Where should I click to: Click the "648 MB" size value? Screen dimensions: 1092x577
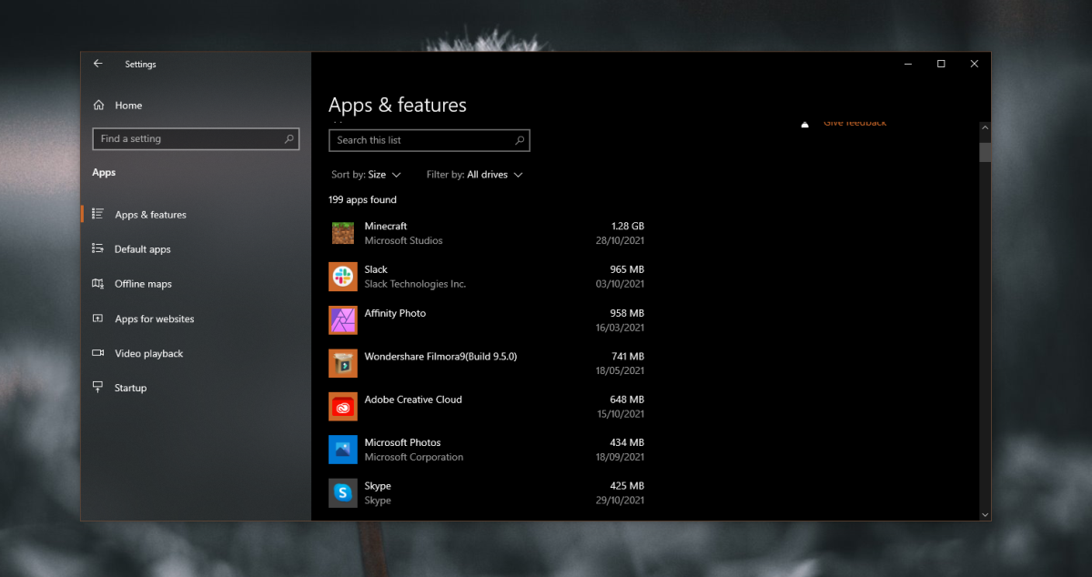pos(627,400)
